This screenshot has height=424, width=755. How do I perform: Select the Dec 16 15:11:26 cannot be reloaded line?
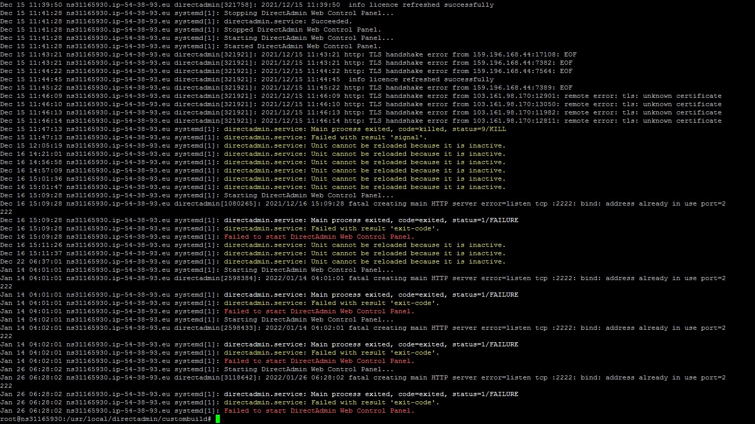tap(253, 245)
